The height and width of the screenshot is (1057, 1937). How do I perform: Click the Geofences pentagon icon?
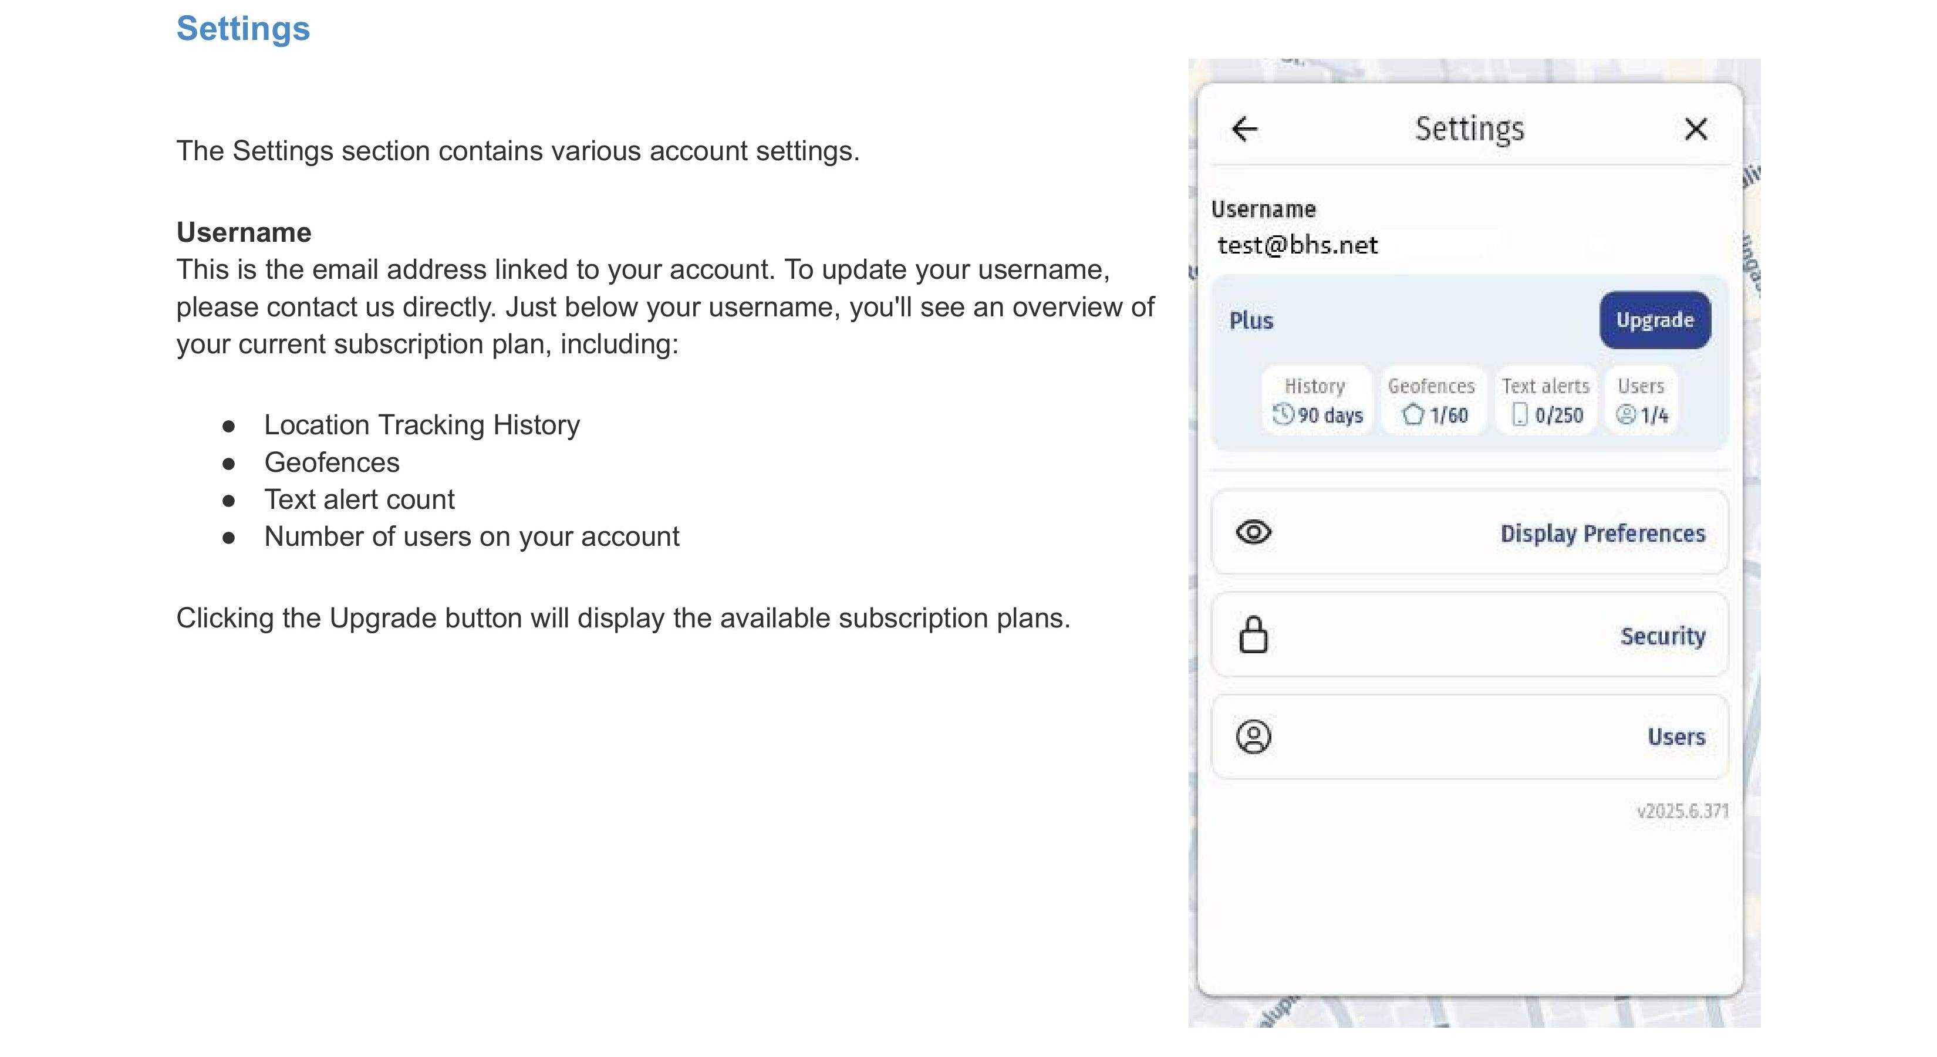point(1413,414)
